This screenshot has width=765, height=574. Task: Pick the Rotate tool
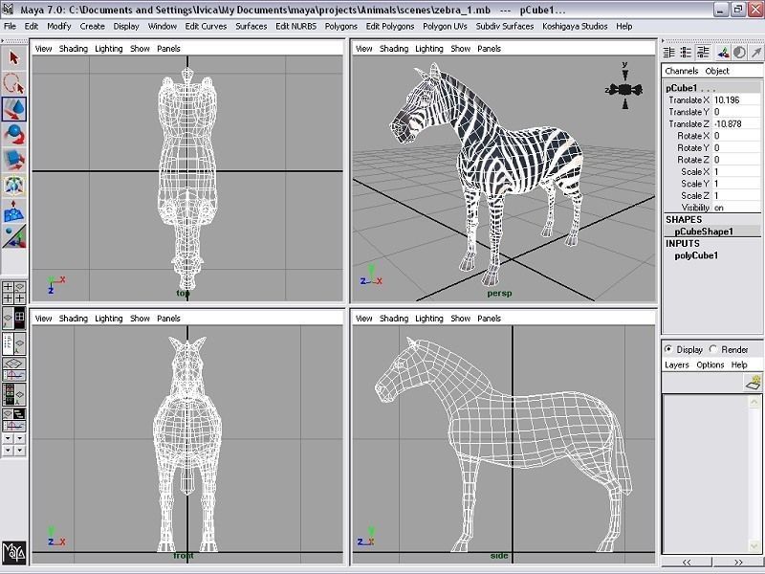point(13,134)
